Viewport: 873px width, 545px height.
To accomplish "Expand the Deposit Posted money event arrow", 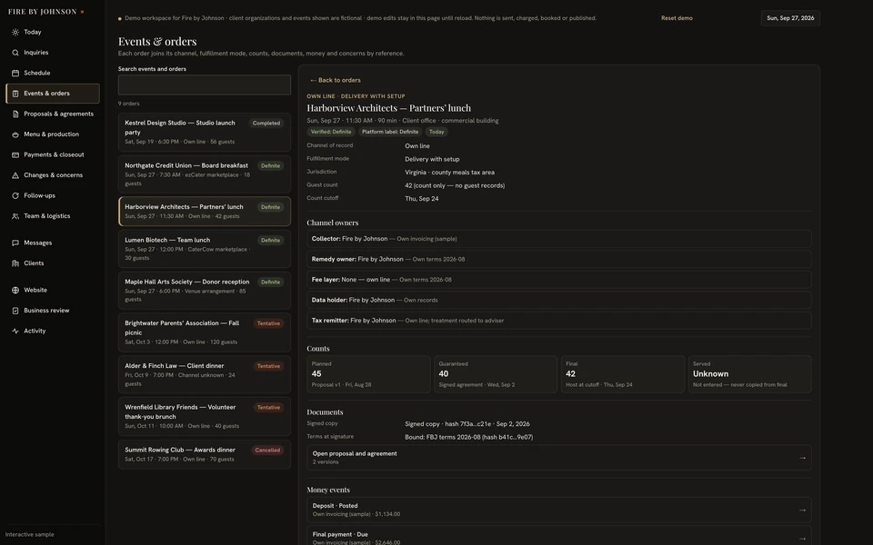I will (802, 510).
